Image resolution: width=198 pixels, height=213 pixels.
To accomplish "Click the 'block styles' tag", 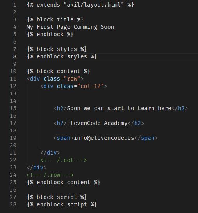I will pos(57,49).
